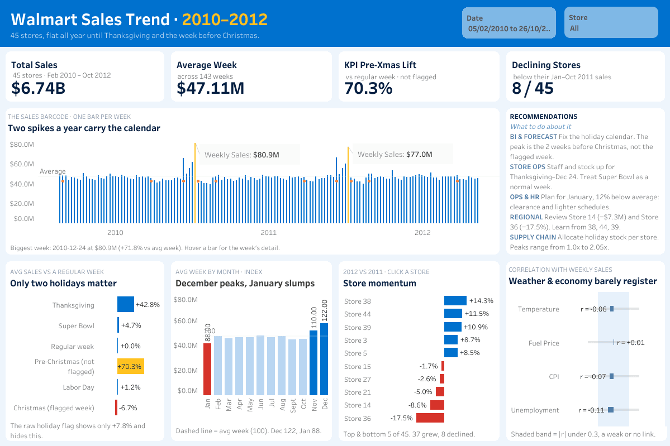
Task: Click the red January bar in monthly chart
Action: [207, 369]
